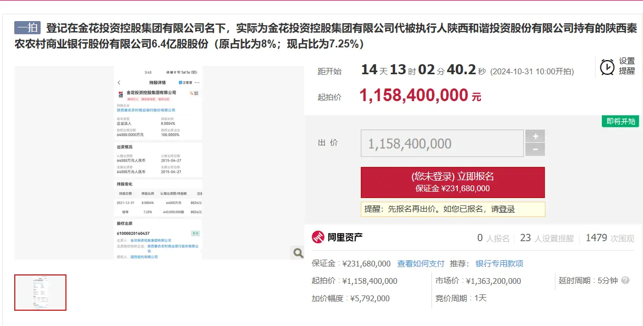643x326 pixels.
Task: Click the 立即报名 registration button
Action: click(x=453, y=182)
